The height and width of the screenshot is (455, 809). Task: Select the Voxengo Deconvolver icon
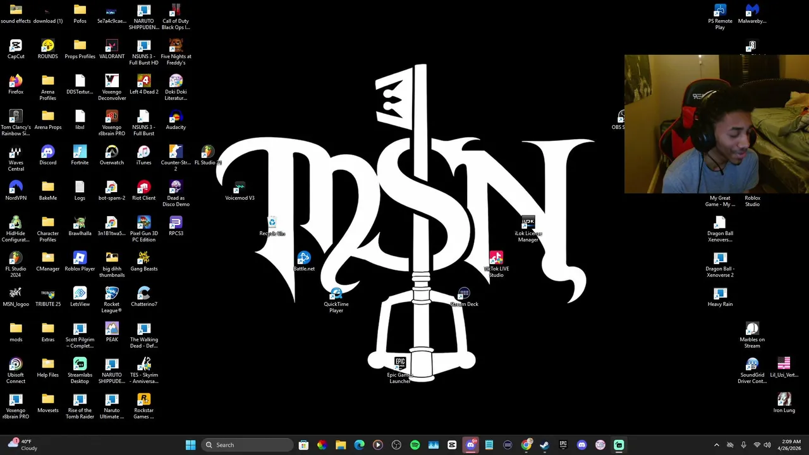[x=112, y=87]
